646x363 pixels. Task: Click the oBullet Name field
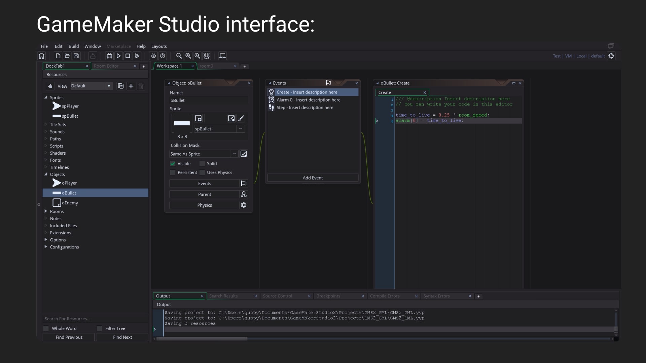209,100
